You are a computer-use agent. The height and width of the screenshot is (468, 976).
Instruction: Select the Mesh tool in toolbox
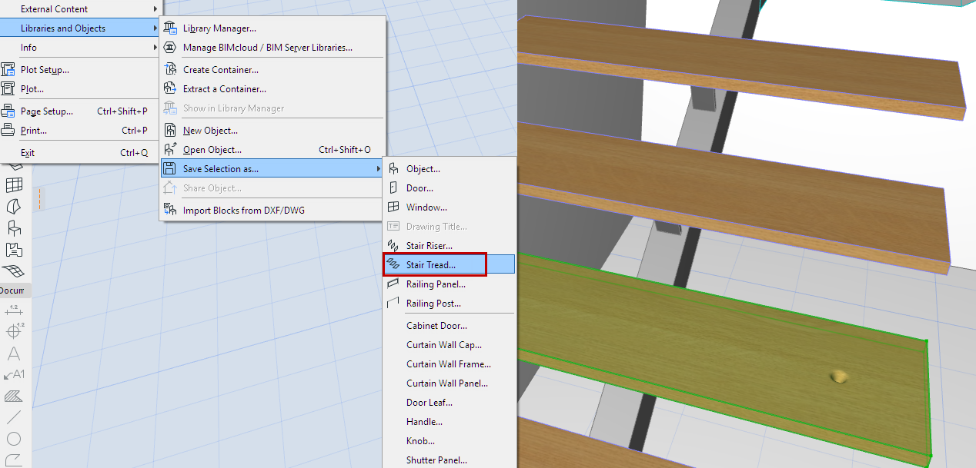click(14, 271)
